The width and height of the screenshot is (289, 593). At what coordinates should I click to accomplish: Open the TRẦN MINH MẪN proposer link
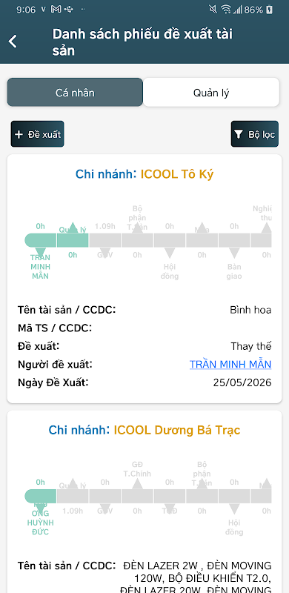230,364
